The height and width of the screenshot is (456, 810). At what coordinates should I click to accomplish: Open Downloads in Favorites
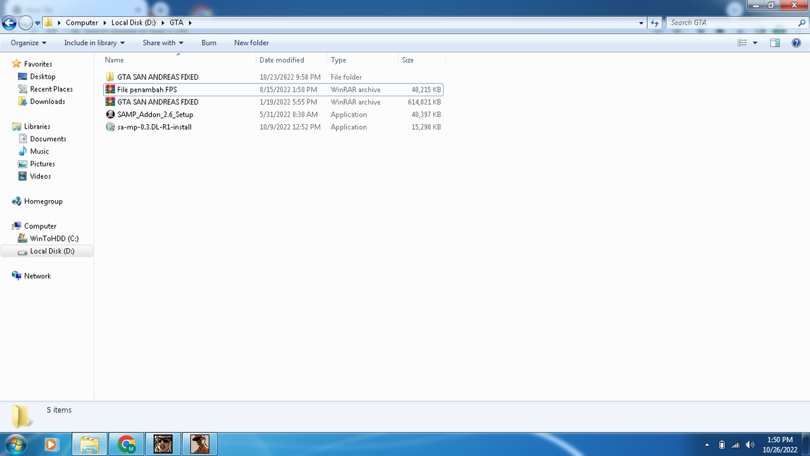[47, 101]
